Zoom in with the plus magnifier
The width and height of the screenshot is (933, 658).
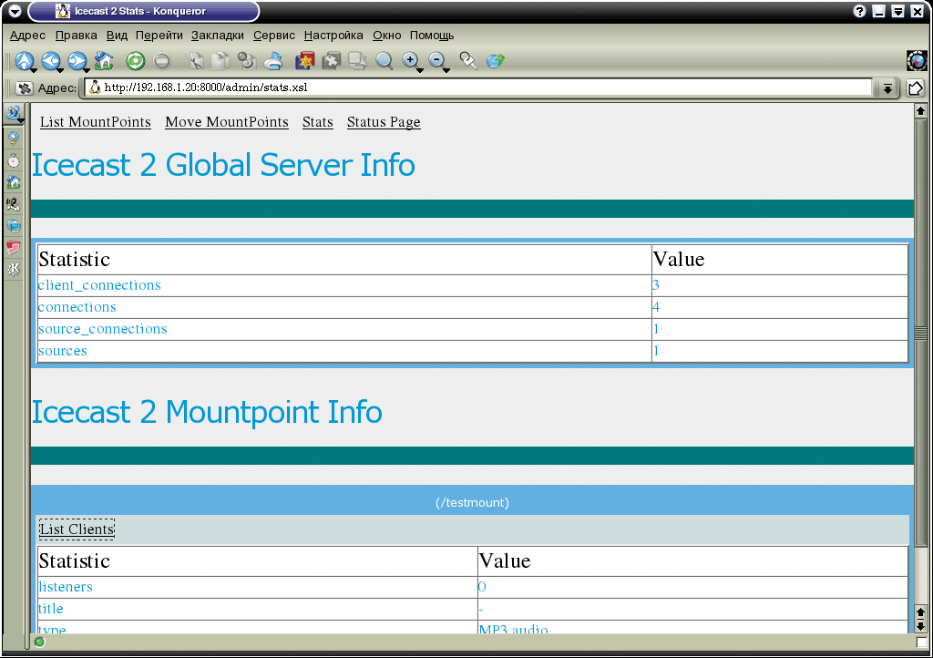coord(412,61)
